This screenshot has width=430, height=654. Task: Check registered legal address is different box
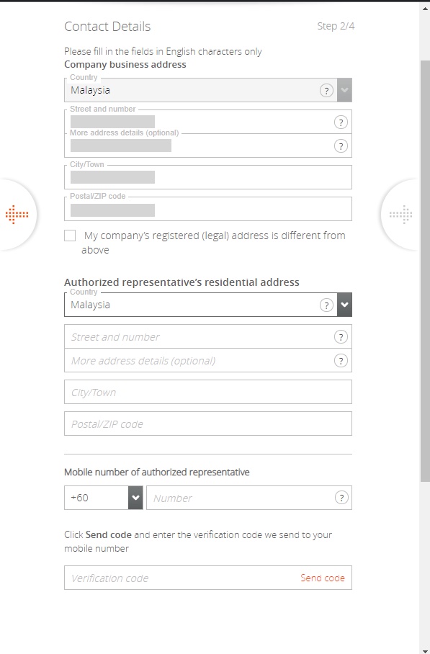click(70, 236)
